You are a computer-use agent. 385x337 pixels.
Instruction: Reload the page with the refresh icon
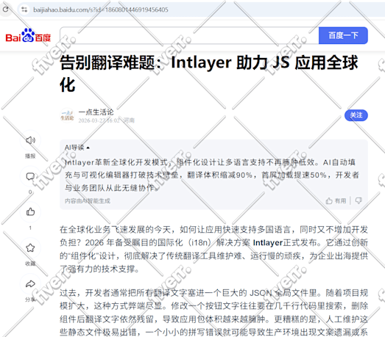[6, 10]
